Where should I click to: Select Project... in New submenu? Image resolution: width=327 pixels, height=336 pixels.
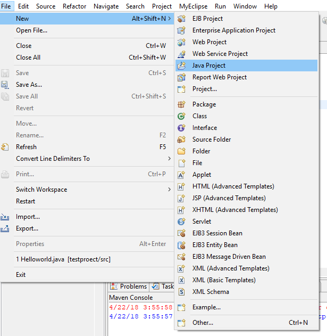click(x=247, y=89)
